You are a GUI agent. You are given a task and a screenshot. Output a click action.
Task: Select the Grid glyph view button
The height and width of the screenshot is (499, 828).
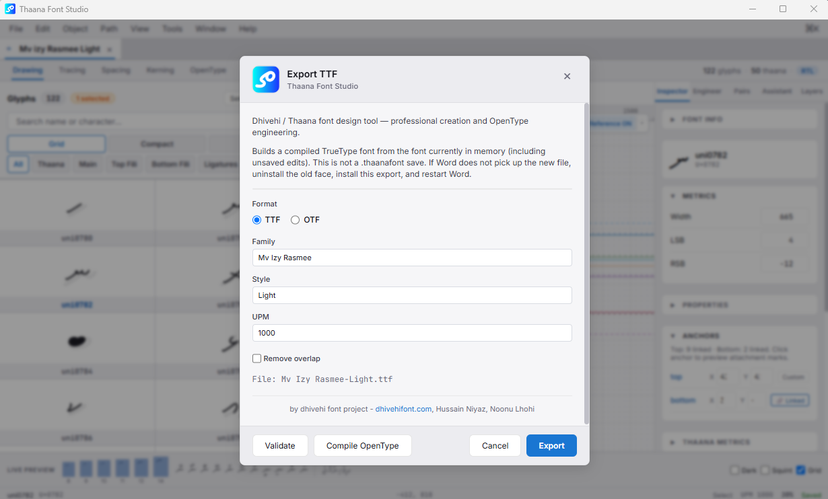[x=57, y=144]
